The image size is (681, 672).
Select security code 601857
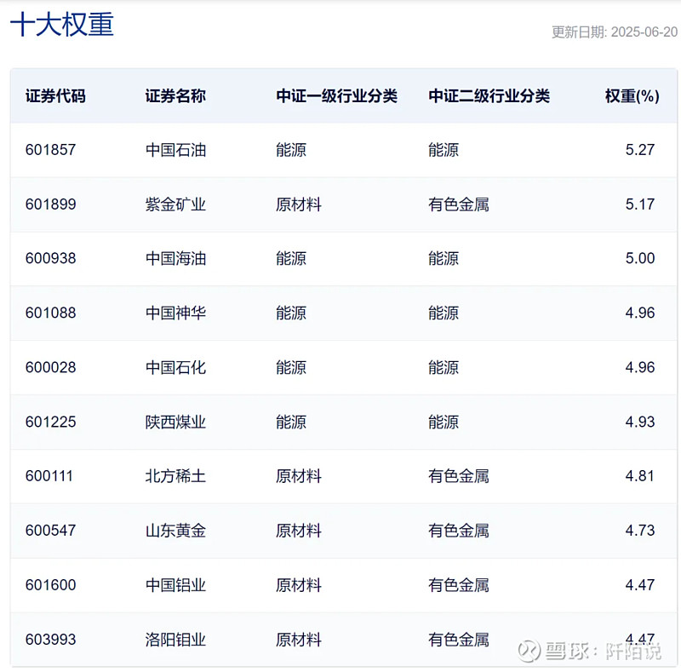(50, 150)
